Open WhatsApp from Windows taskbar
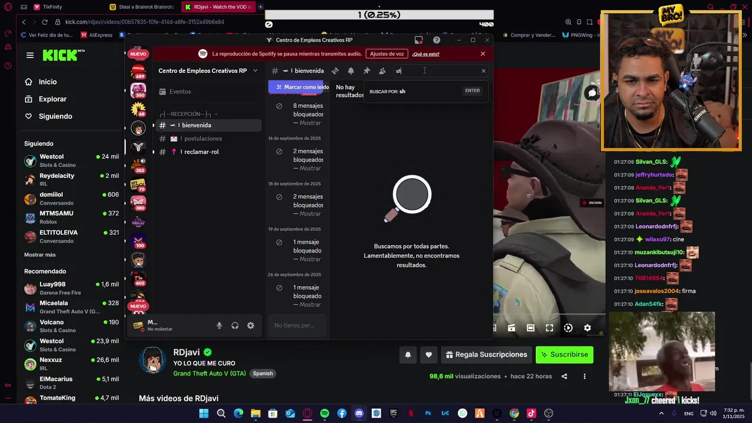The height and width of the screenshot is (423, 752). [x=462, y=414]
